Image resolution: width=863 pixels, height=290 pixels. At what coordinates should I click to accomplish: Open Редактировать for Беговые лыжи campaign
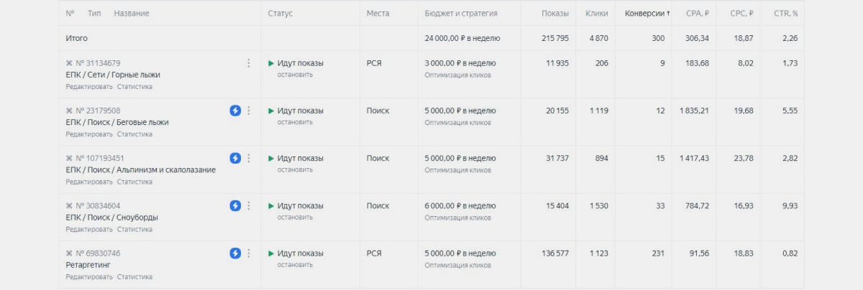pyautogui.click(x=89, y=134)
